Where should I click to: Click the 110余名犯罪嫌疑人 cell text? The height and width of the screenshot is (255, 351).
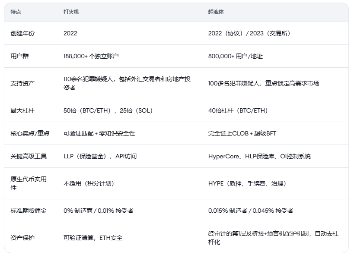tap(127, 83)
